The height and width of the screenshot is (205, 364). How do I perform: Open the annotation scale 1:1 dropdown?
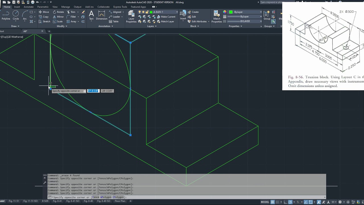point(334,202)
